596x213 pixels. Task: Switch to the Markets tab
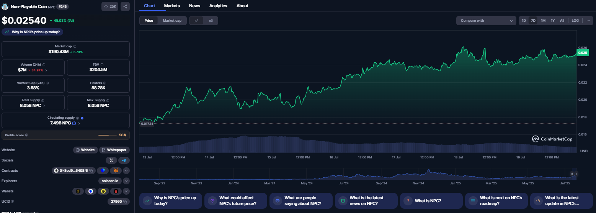point(172,6)
